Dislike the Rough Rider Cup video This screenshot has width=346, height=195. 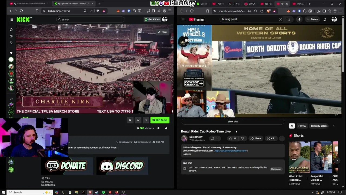tap(242, 138)
